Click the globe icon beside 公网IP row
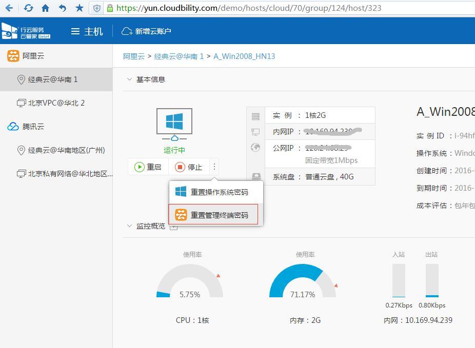Screen dimensions: 475x348 255,148
